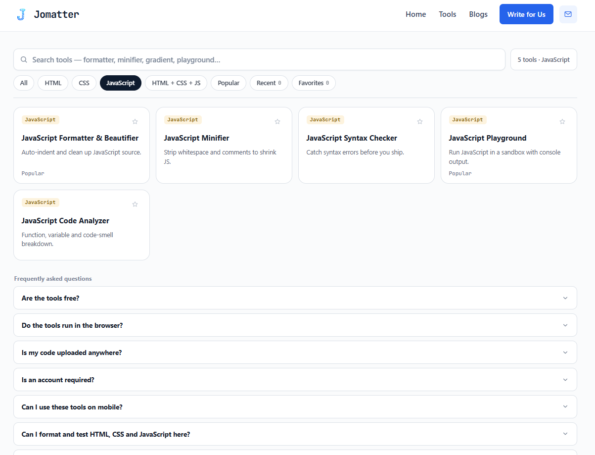Image resolution: width=595 pixels, height=455 pixels.
Task: Open the JavaScript Playground tool card
Action: tap(508, 146)
